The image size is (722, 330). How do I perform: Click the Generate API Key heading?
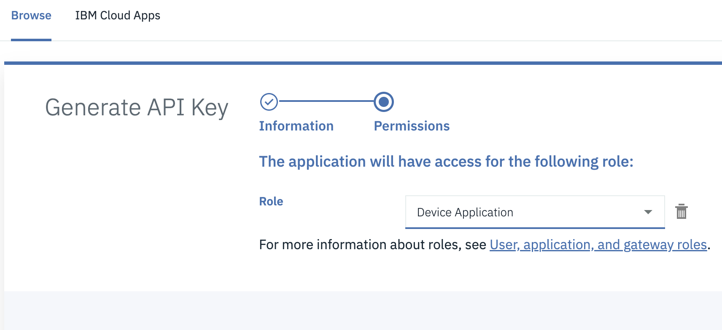(137, 107)
